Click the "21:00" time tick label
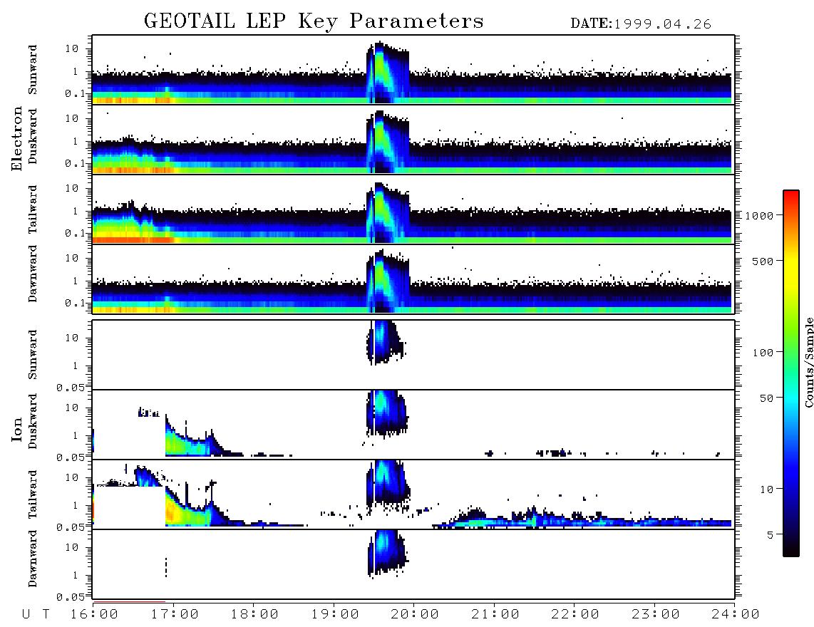Viewport: 814px width, 627px height. point(495,614)
